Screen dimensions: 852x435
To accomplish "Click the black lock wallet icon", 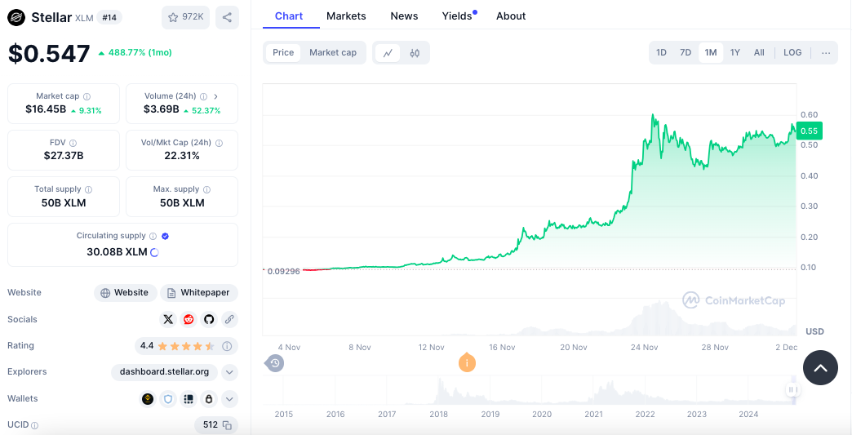I will (x=209, y=399).
